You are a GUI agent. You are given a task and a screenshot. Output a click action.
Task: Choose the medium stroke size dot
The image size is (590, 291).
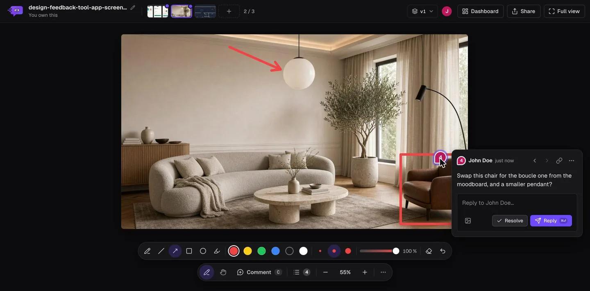tap(334, 251)
